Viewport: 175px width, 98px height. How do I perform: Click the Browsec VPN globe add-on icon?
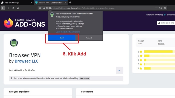click(14, 43)
